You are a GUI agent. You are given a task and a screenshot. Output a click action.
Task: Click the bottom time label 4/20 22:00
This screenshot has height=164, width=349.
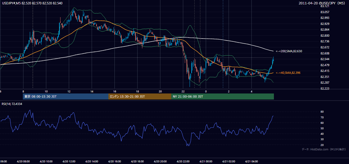tap(183, 162)
